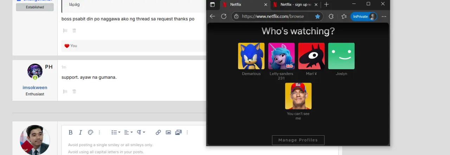The width and height of the screenshot is (450, 155).
Task: Select the Mari ¥ Netflix profile
Action: (x=311, y=56)
